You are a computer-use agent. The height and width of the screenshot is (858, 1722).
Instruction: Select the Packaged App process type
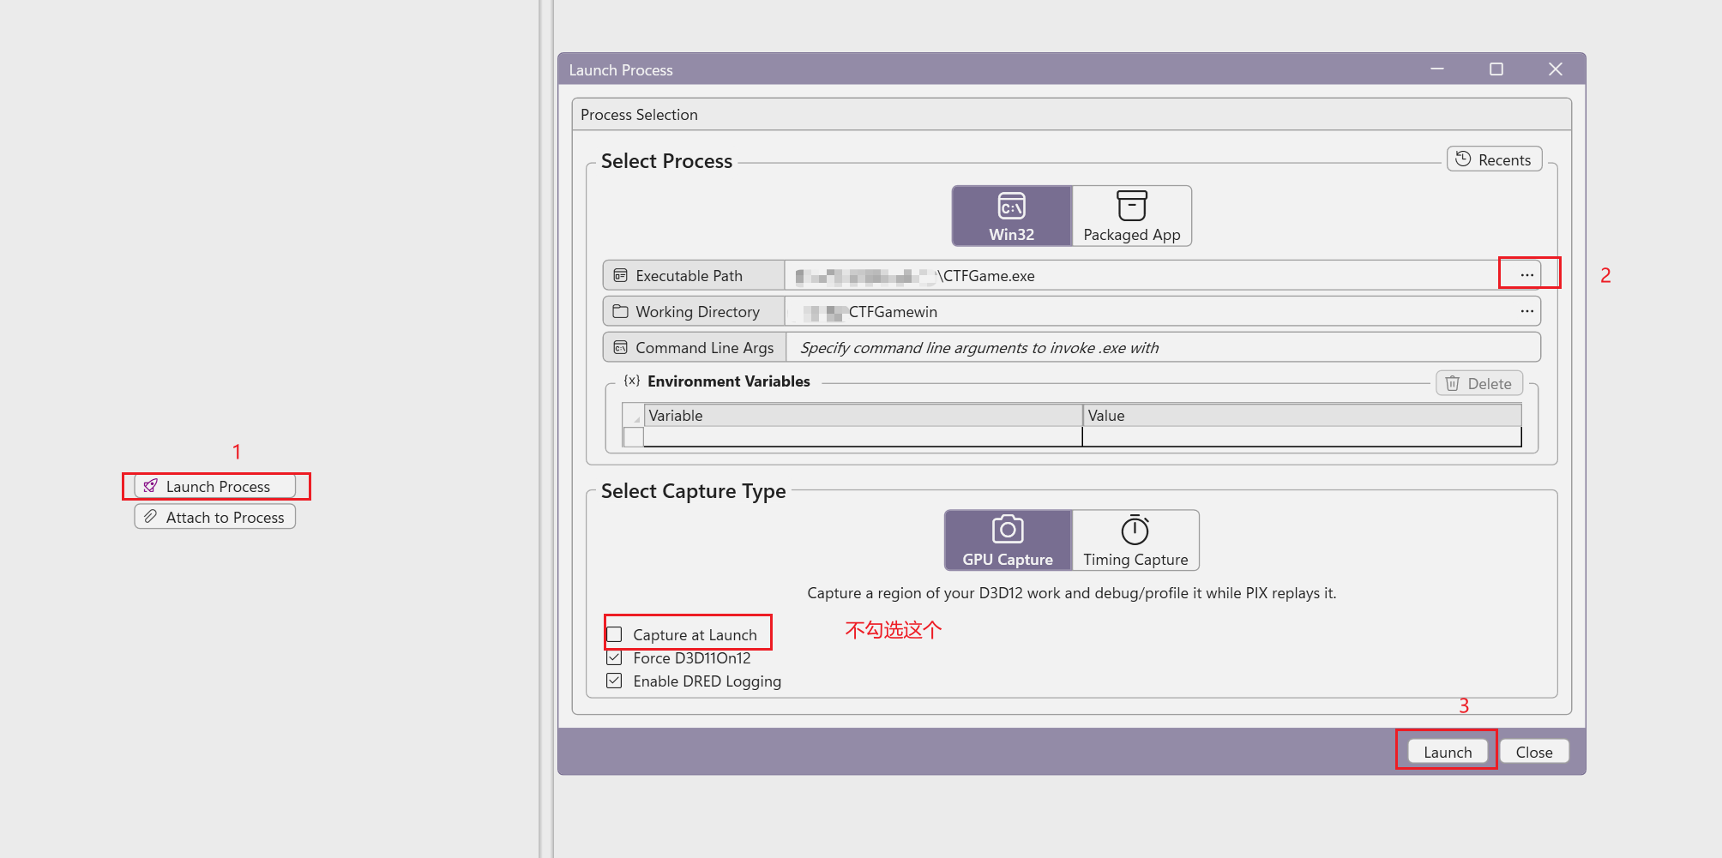click(1132, 216)
